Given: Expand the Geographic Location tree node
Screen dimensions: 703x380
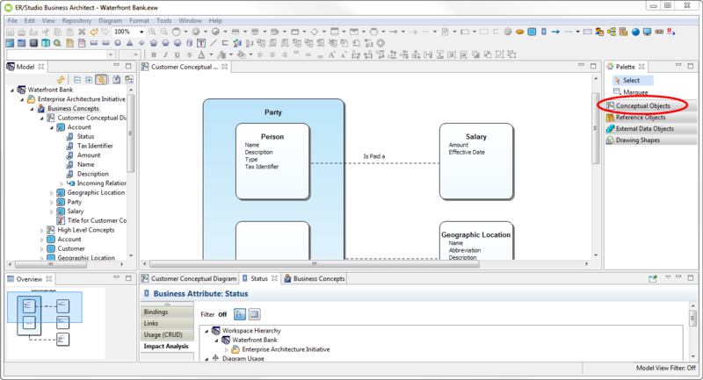Looking at the screenshot, I should click(x=52, y=193).
